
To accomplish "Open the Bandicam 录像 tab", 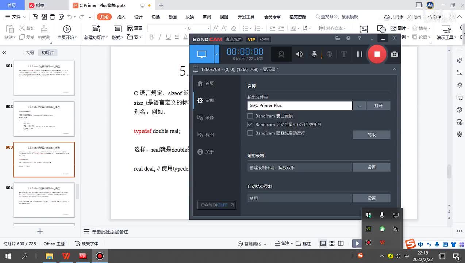I will coord(205,118).
